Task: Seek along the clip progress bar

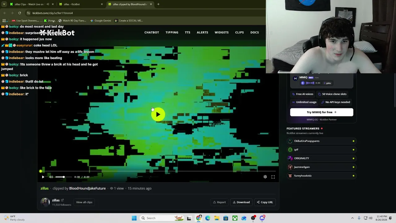Action: pyautogui.click(x=158, y=171)
